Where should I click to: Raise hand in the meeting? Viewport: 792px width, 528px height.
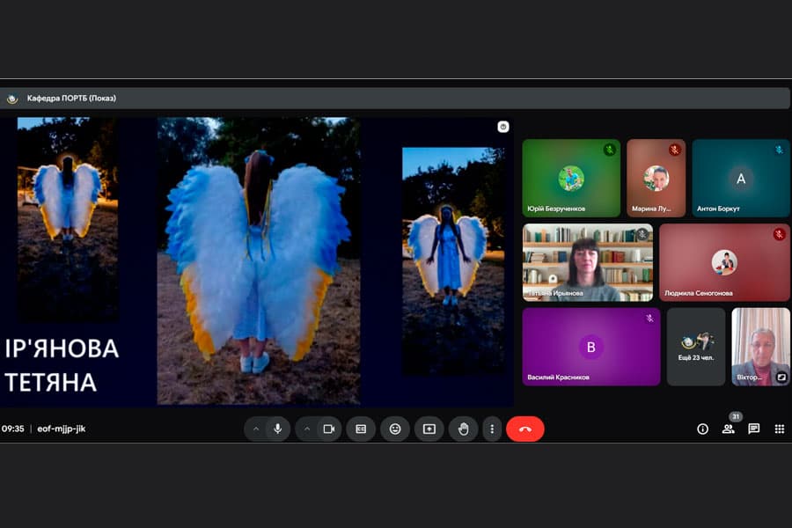tap(463, 429)
